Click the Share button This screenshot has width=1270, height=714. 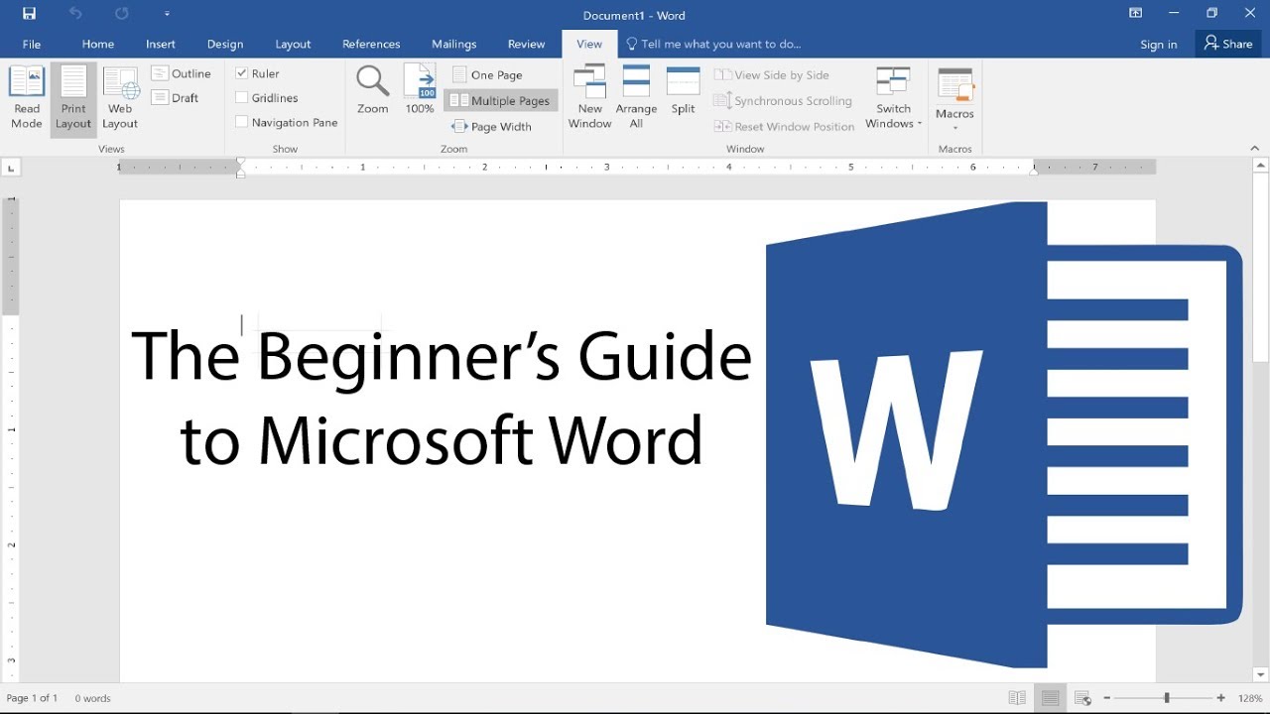(1227, 44)
